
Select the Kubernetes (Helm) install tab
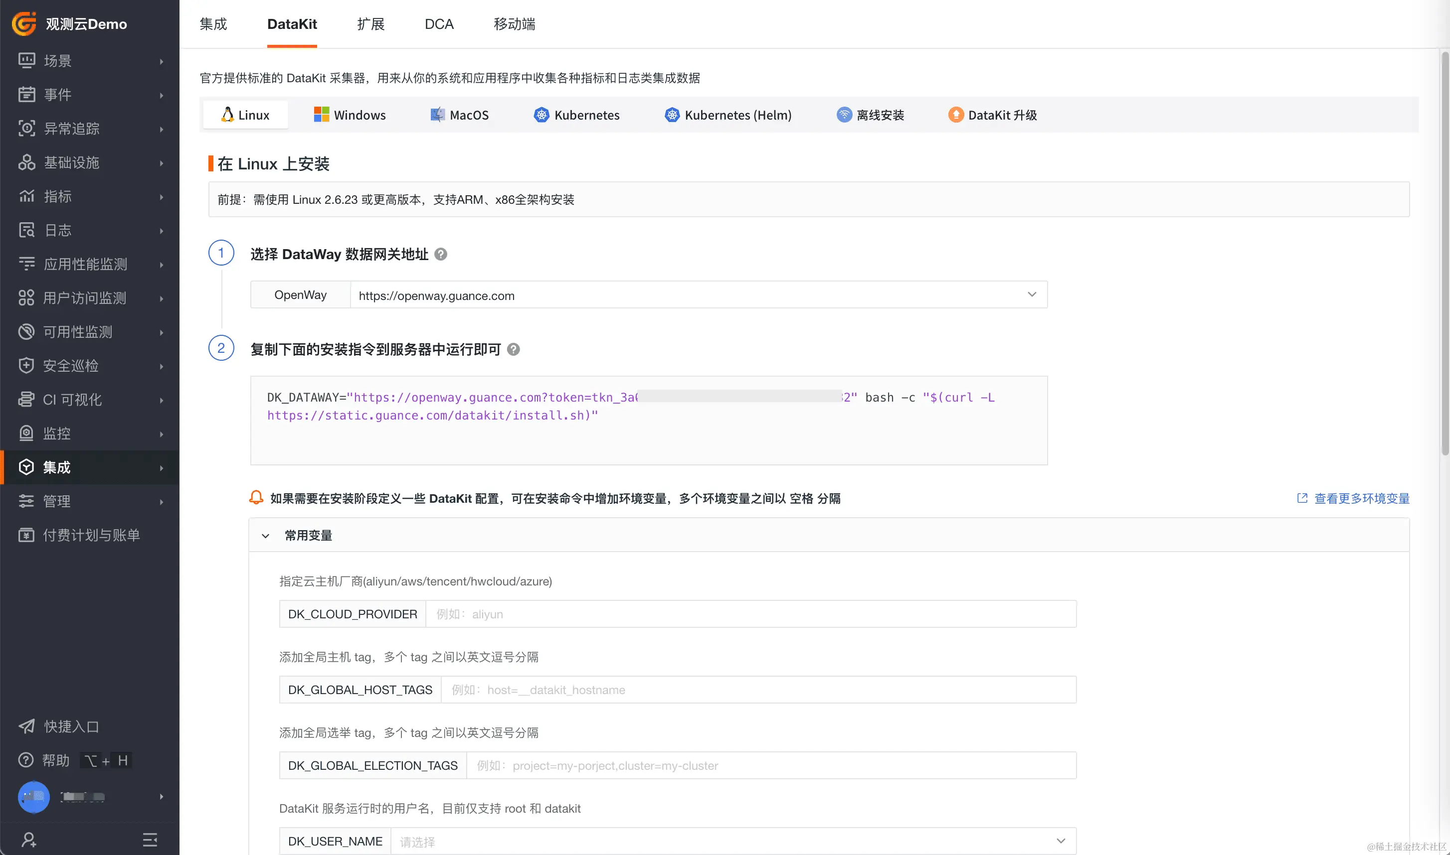click(x=728, y=115)
